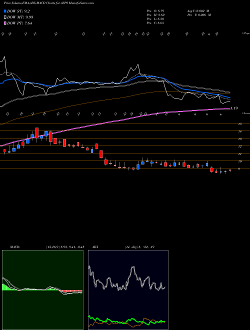Select the 'DOW MT: 9.93' legend text
250x330 pixels.
[20, 17]
